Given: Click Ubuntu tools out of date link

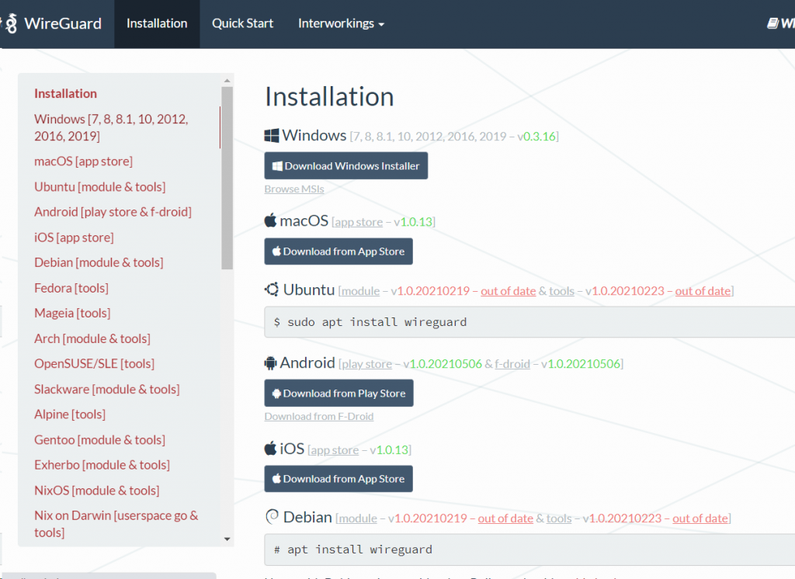Looking at the screenshot, I should 703,292.
